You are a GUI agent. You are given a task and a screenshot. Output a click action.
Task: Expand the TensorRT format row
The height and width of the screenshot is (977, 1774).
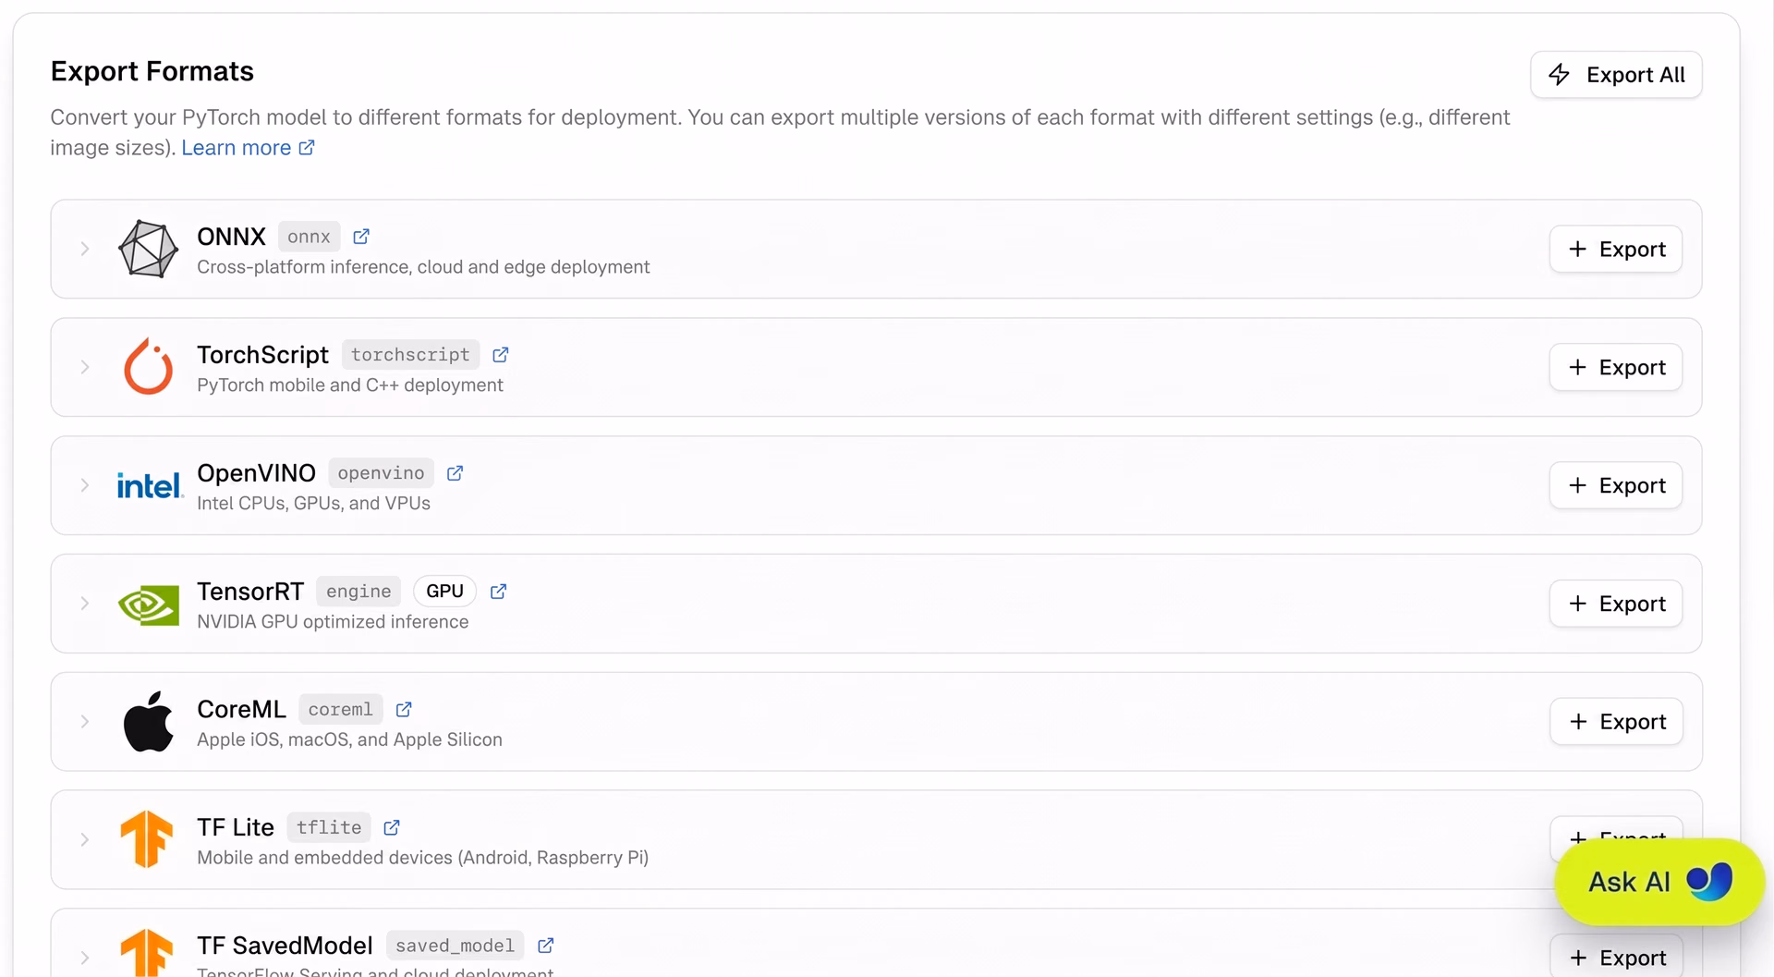85,604
